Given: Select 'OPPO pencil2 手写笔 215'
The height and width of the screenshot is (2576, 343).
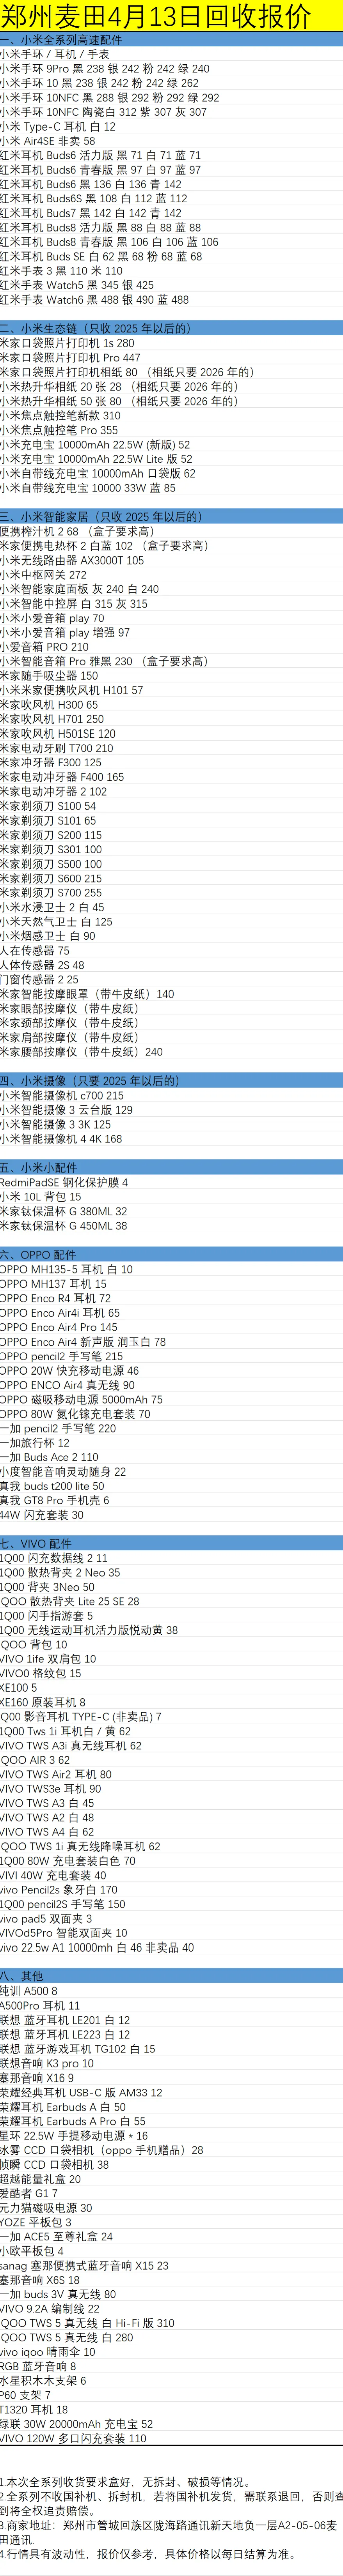Looking at the screenshot, I should [x=61, y=1357].
